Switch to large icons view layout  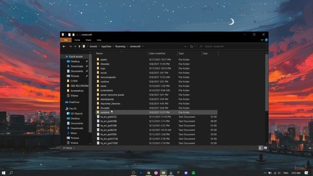[265, 148]
